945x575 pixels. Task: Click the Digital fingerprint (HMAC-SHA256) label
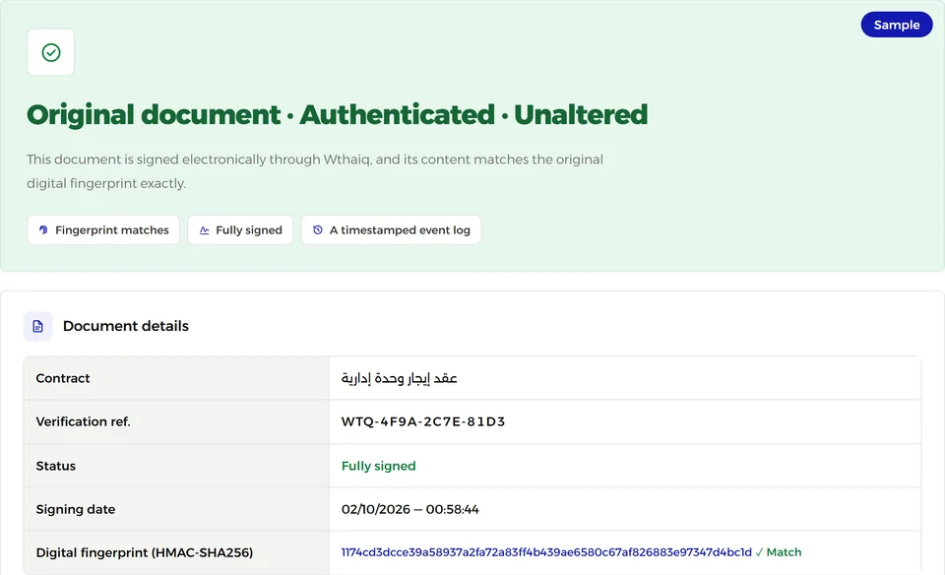(x=145, y=552)
